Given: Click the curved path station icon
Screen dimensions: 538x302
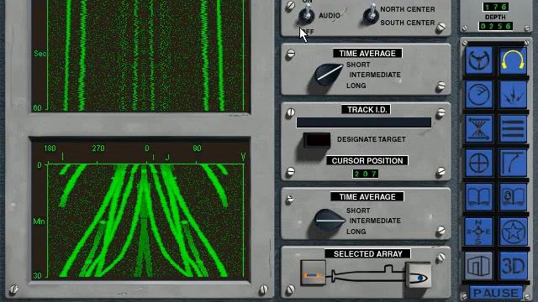Looking at the screenshot, I should (513, 163).
